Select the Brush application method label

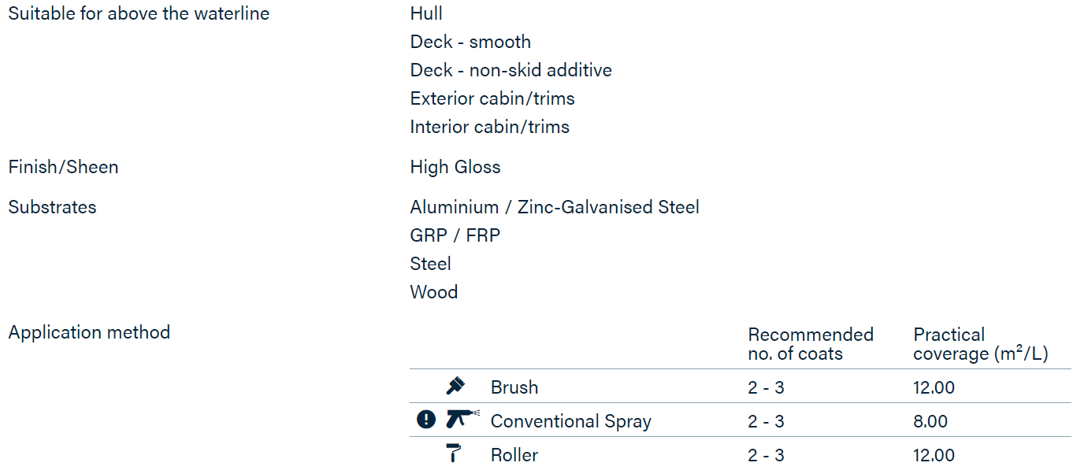514,387
